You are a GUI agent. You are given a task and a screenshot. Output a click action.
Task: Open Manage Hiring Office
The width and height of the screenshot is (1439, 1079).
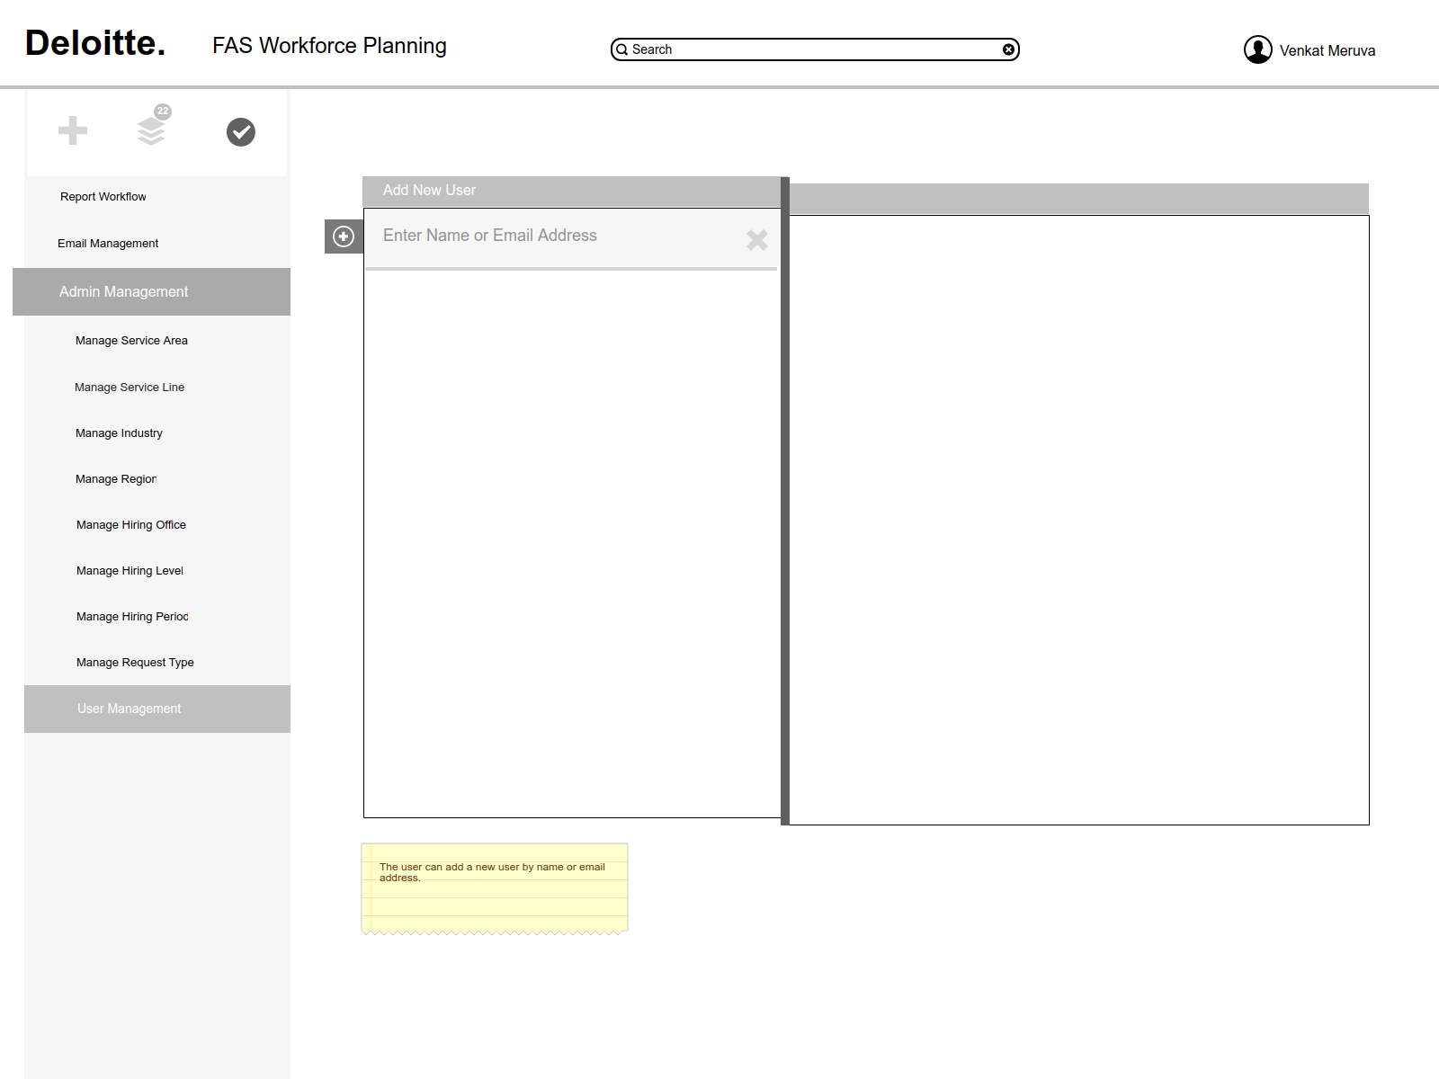pyautogui.click(x=131, y=525)
